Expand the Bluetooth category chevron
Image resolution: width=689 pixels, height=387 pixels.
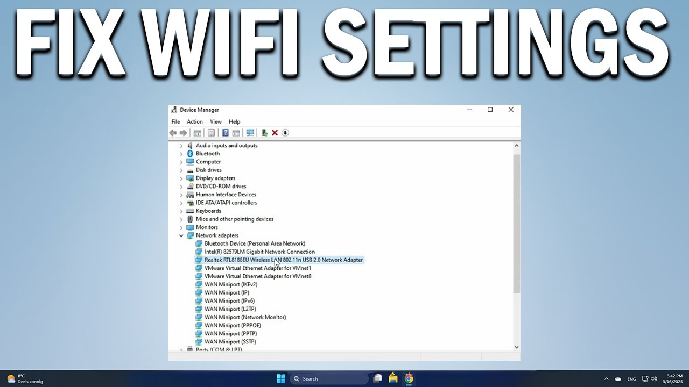(x=181, y=154)
